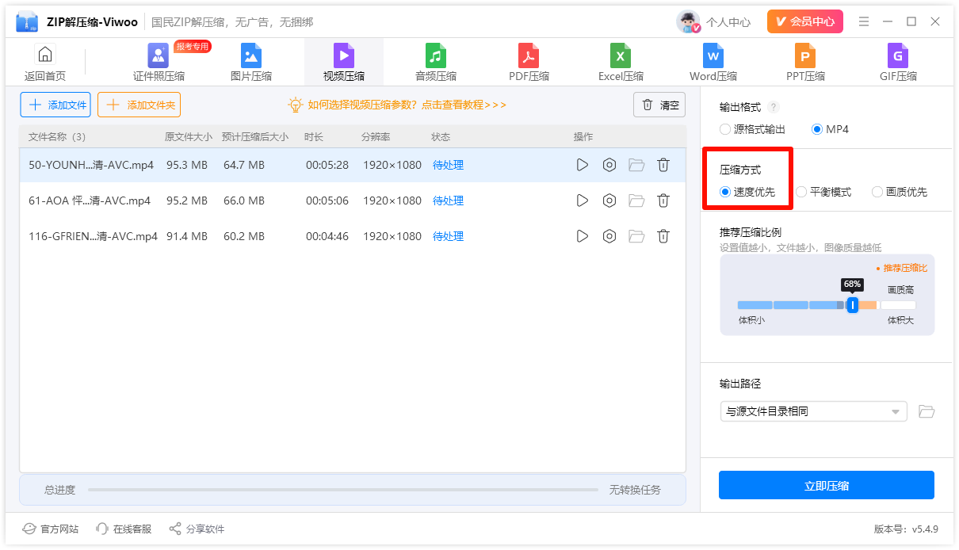Open Excel压缩 tab
This screenshot has width=959, height=550.
pyautogui.click(x=621, y=63)
